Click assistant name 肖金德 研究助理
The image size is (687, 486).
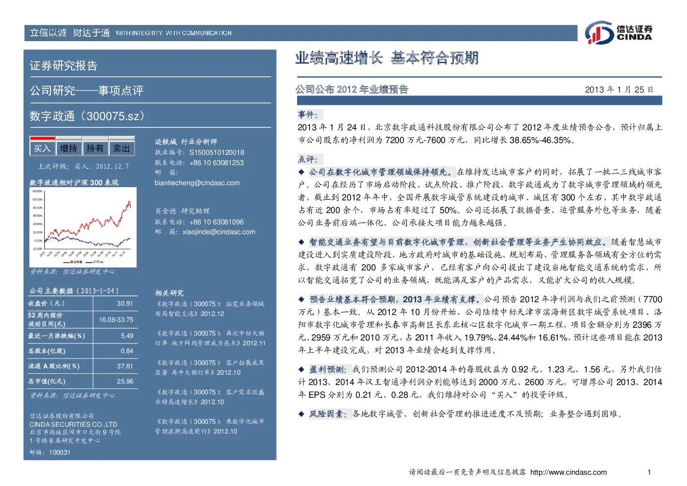[182, 211]
